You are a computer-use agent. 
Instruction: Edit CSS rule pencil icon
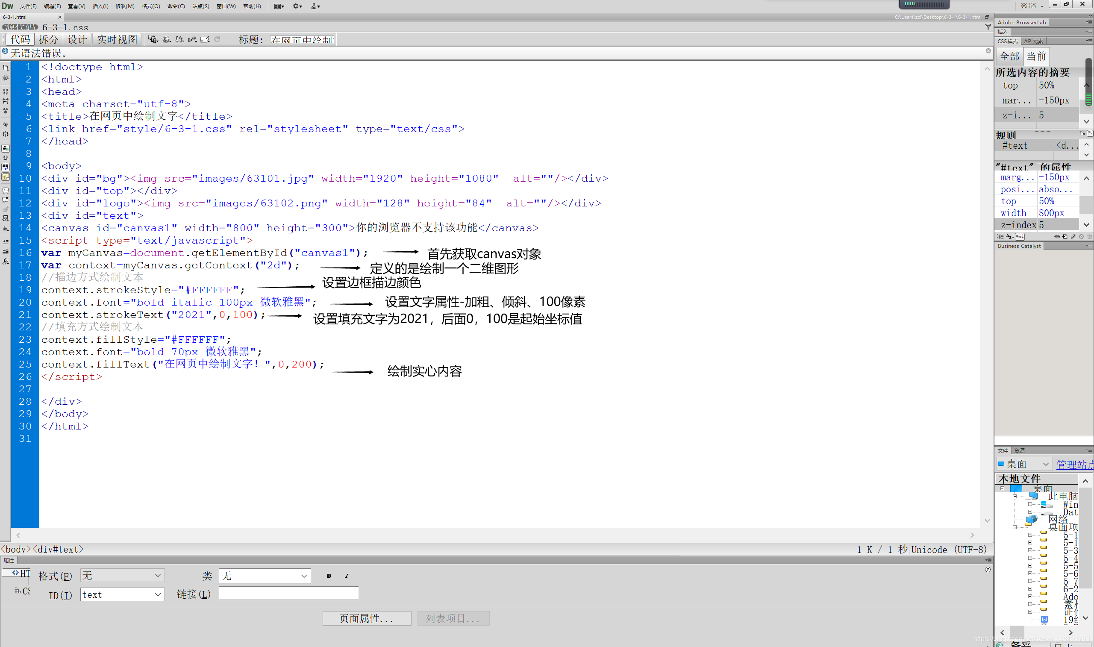point(1073,236)
